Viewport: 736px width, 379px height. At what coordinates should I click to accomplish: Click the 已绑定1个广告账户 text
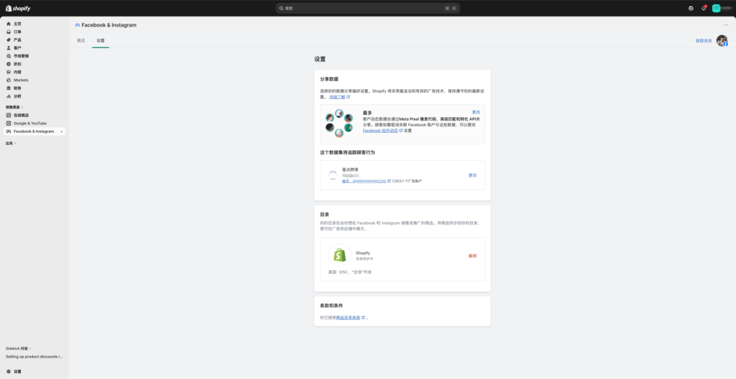[x=407, y=181]
